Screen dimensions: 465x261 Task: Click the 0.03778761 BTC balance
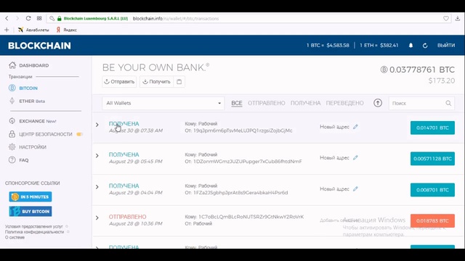[418, 70]
